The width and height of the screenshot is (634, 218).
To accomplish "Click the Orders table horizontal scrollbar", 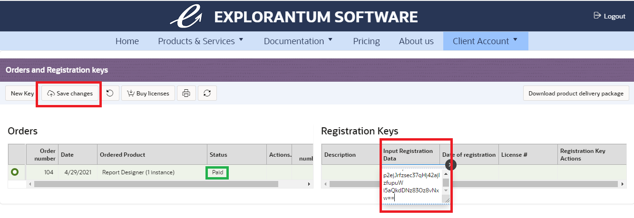I will click(x=156, y=184).
